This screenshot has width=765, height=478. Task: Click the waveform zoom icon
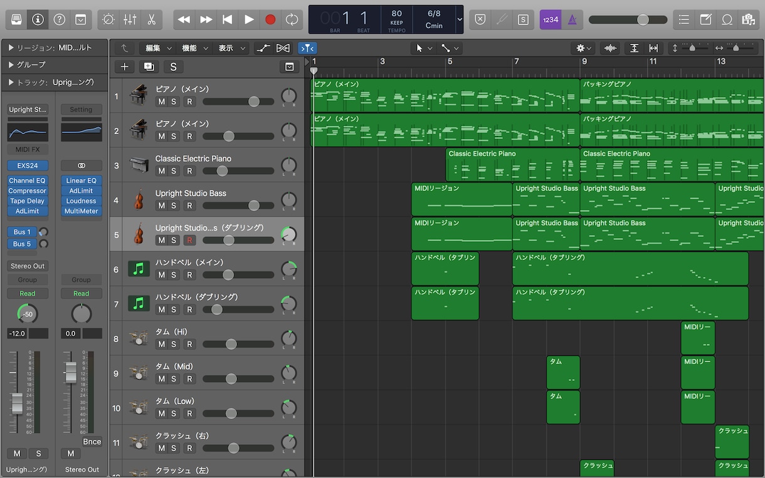coord(609,48)
